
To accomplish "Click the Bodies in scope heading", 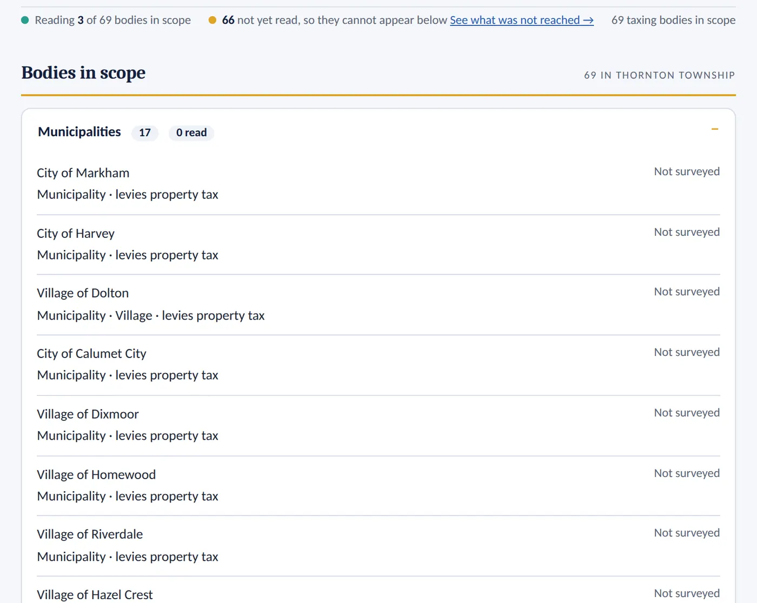I will pyautogui.click(x=83, y=72).
